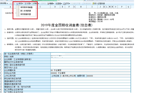The width and height of the screenshot is (144, 94).
Task: Choose 装入本地数据 from the save menu
Action: (25, 11)
